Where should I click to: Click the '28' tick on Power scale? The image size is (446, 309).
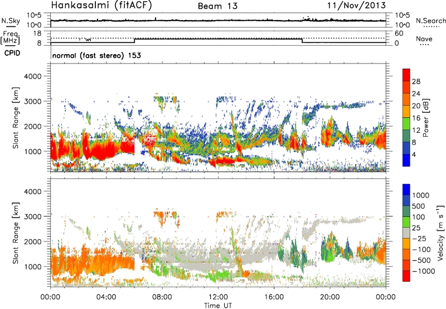pyautogui.click(x=416, y=81)
